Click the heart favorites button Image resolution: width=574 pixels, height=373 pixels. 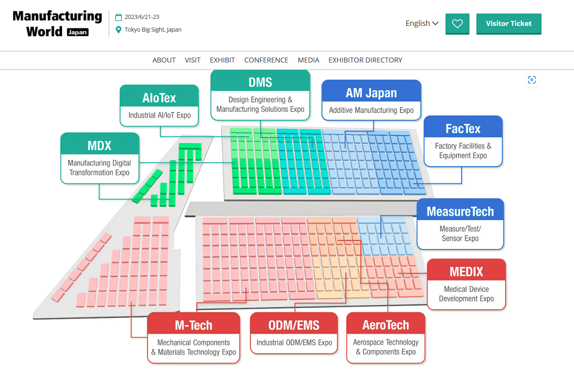(x=457, y=24)
